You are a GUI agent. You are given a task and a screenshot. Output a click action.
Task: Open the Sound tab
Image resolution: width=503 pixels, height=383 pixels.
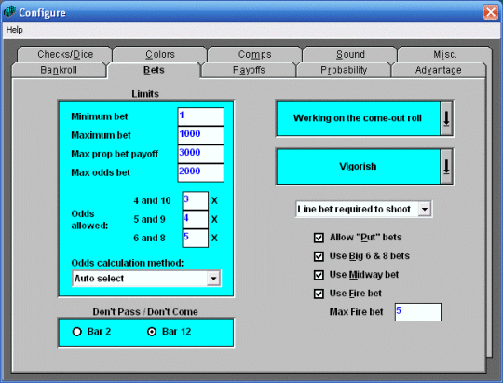(x=350, y=54)
